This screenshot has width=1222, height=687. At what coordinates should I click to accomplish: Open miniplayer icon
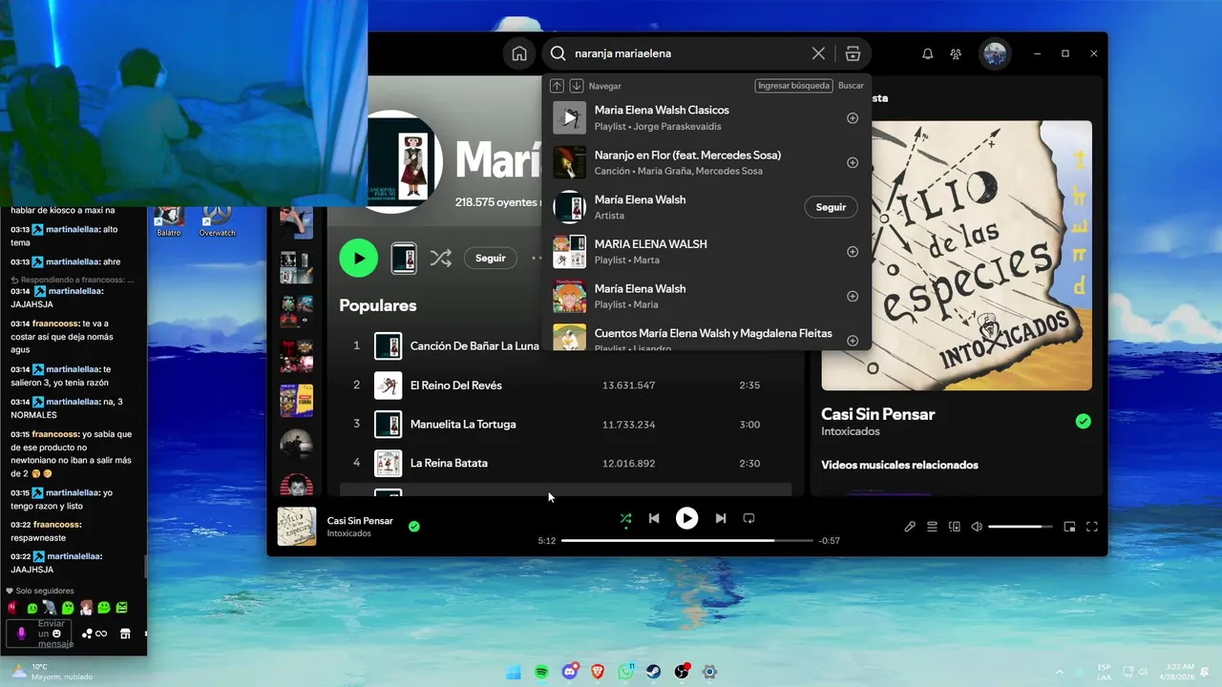coord(1069,527)
